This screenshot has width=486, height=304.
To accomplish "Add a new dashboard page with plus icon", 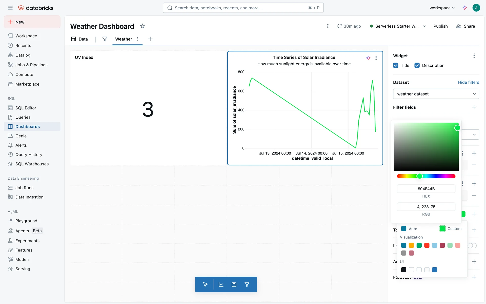I will pyautogui.click(x=150, y=39).
